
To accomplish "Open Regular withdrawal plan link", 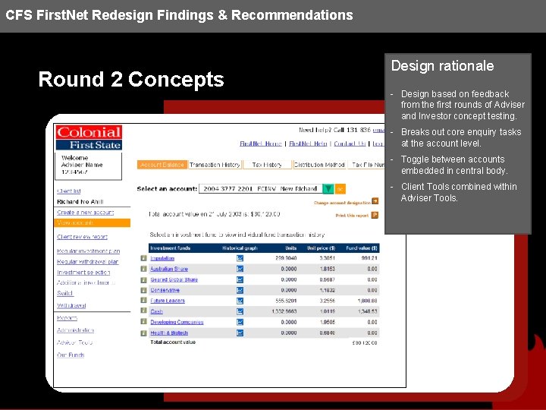I will click(x=88, y=262).
